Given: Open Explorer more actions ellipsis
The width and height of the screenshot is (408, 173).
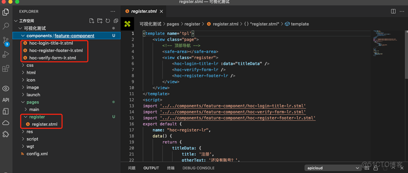Looking at the screenshot, I should tap(113, 11).
